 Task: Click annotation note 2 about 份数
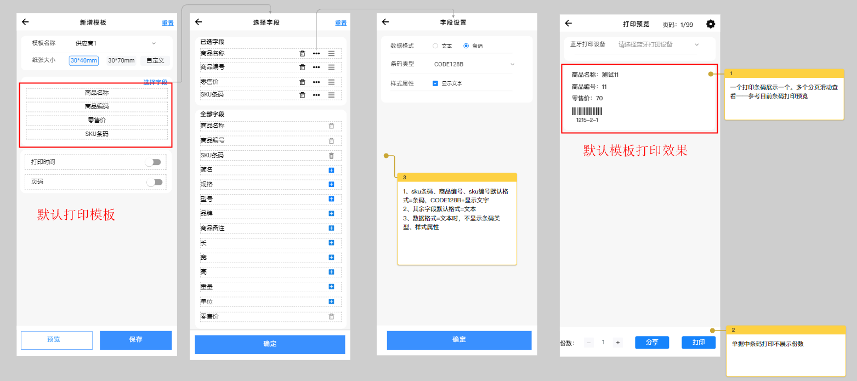click(785, 351)
